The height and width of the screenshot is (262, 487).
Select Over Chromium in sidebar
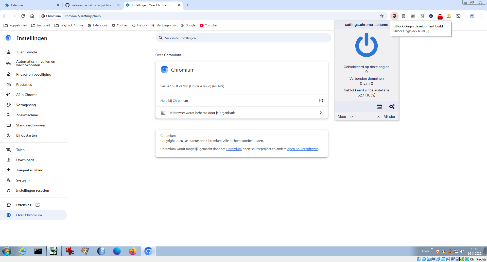[33, 215]
